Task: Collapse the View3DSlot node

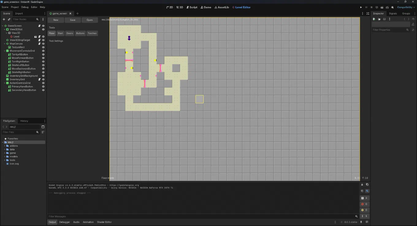Action: coord(5,29)
